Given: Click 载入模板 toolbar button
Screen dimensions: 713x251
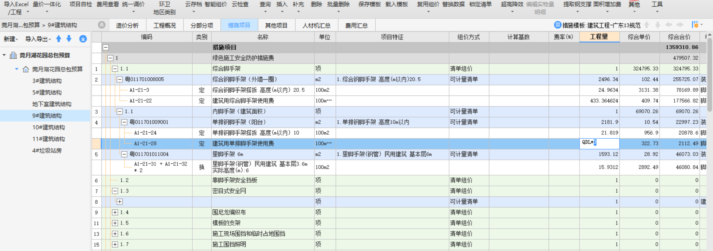Looking at the screenshot, I should [x=397, y=4].
